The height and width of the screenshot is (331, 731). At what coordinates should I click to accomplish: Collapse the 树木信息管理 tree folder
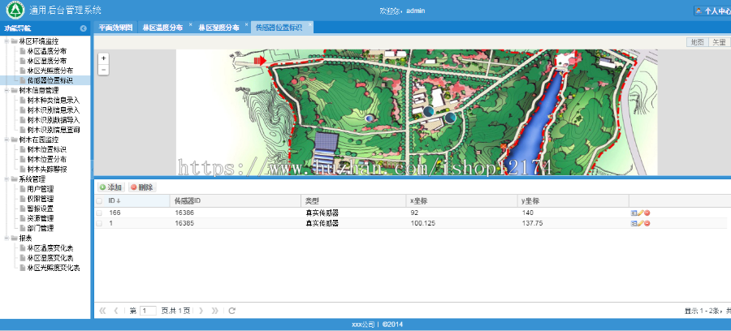pyautogui.click(x=6, y=90)
